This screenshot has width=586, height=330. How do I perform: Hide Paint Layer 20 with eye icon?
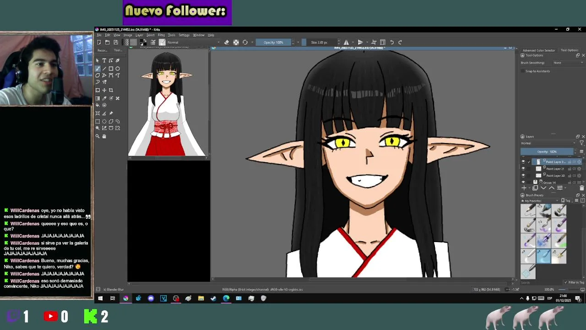523,176
